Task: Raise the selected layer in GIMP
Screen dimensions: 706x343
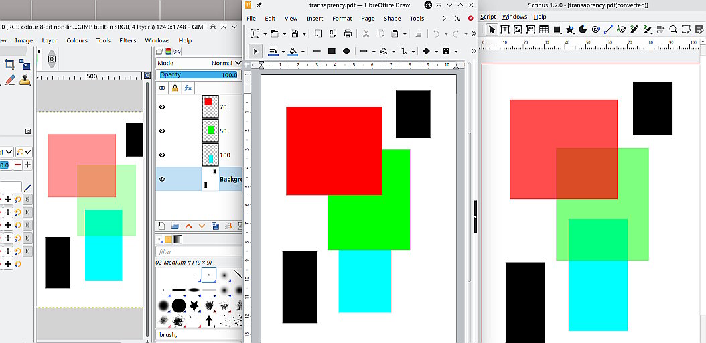Action: [x=188, y=226]
